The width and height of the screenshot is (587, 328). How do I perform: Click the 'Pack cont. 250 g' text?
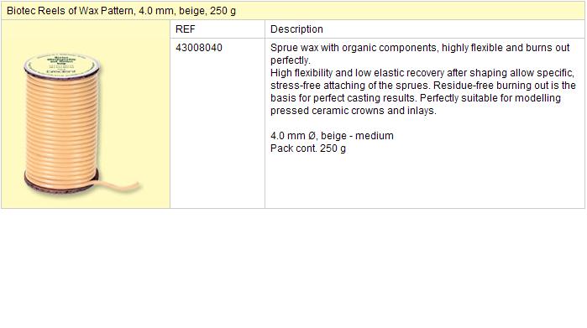[307, 148]
